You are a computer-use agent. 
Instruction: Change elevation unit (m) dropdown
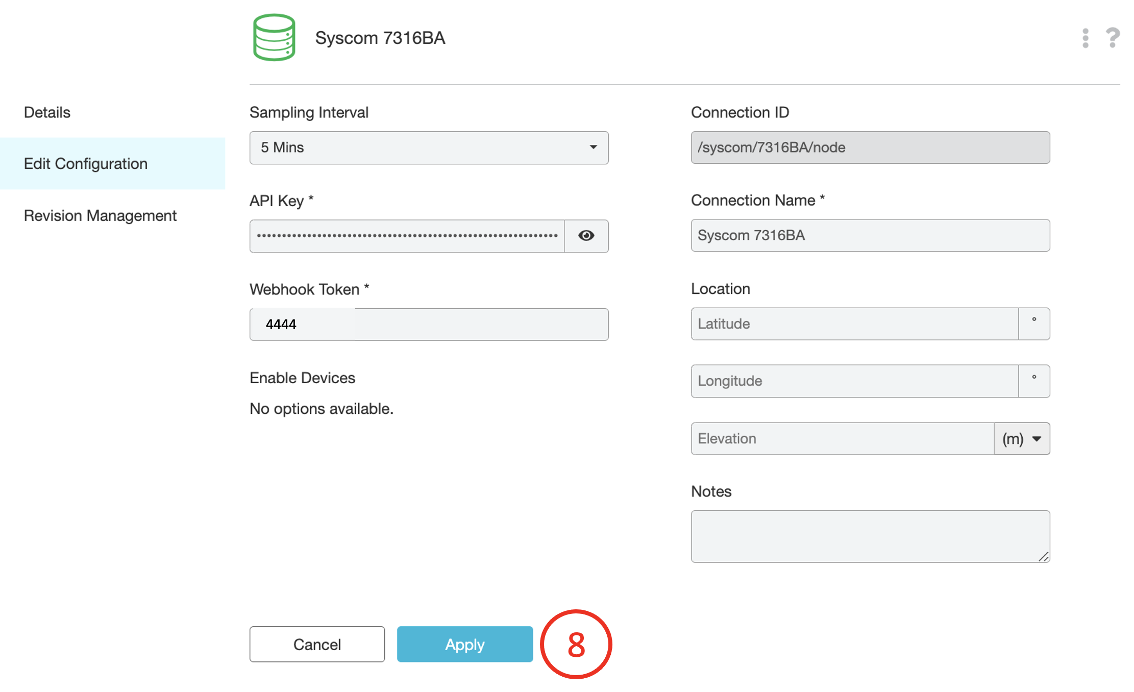click(x=1022, y=438)
